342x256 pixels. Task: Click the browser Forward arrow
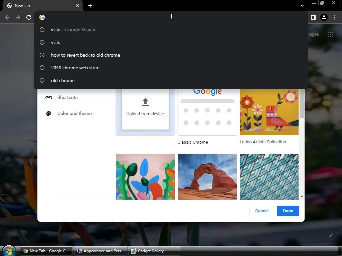18,17
